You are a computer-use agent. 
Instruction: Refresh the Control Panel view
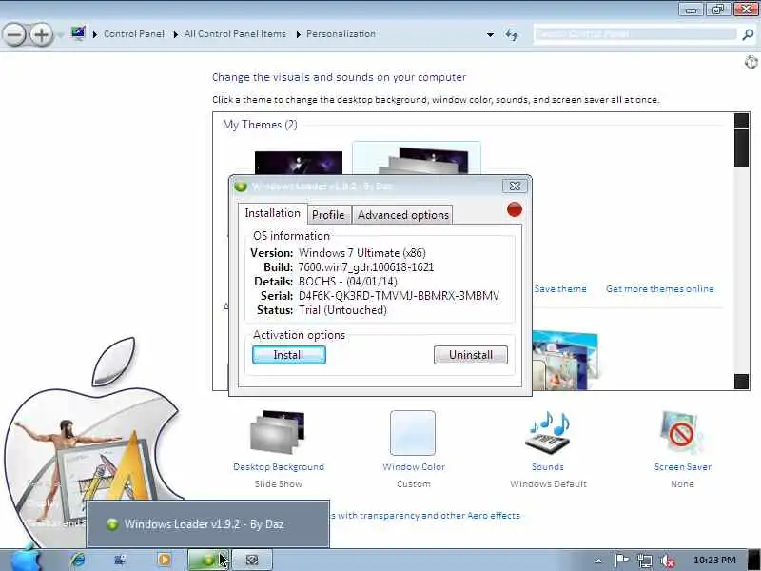coord(512,34)
